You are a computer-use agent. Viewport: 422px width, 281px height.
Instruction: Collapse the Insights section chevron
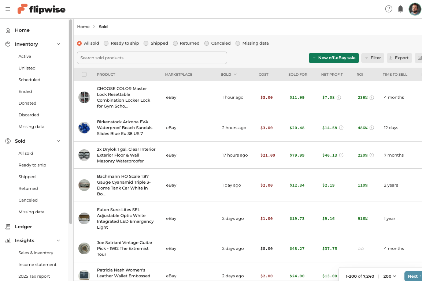[x=58, y=240]
